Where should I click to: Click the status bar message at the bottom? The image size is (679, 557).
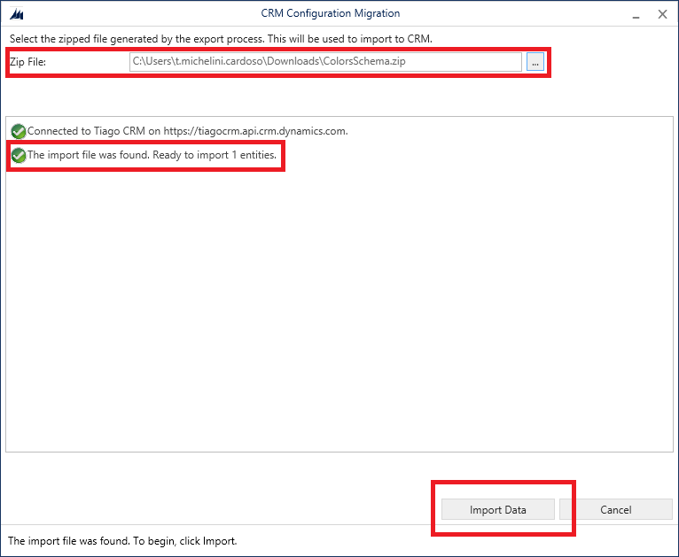[x=122, y=540]
